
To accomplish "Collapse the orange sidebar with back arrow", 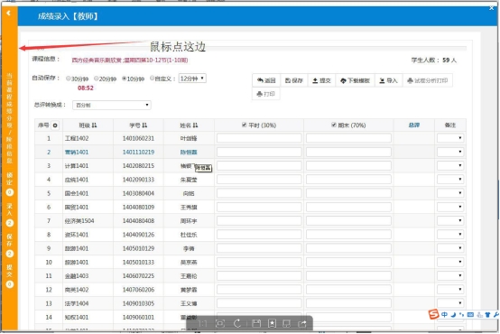I will point(9,13).
